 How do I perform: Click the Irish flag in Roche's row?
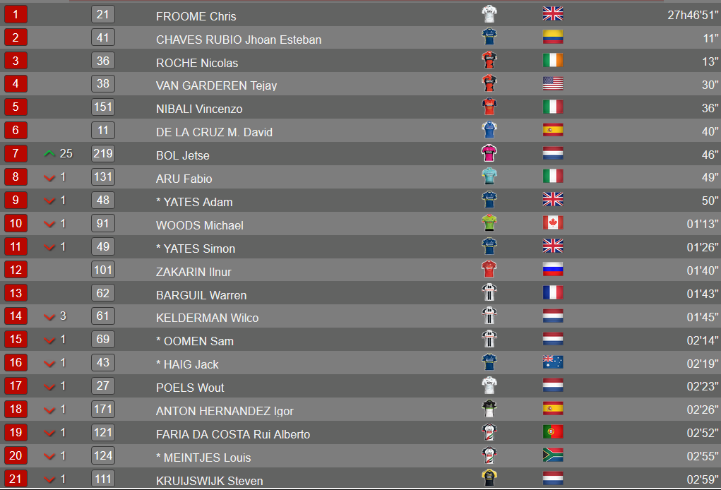coord(553,61)
